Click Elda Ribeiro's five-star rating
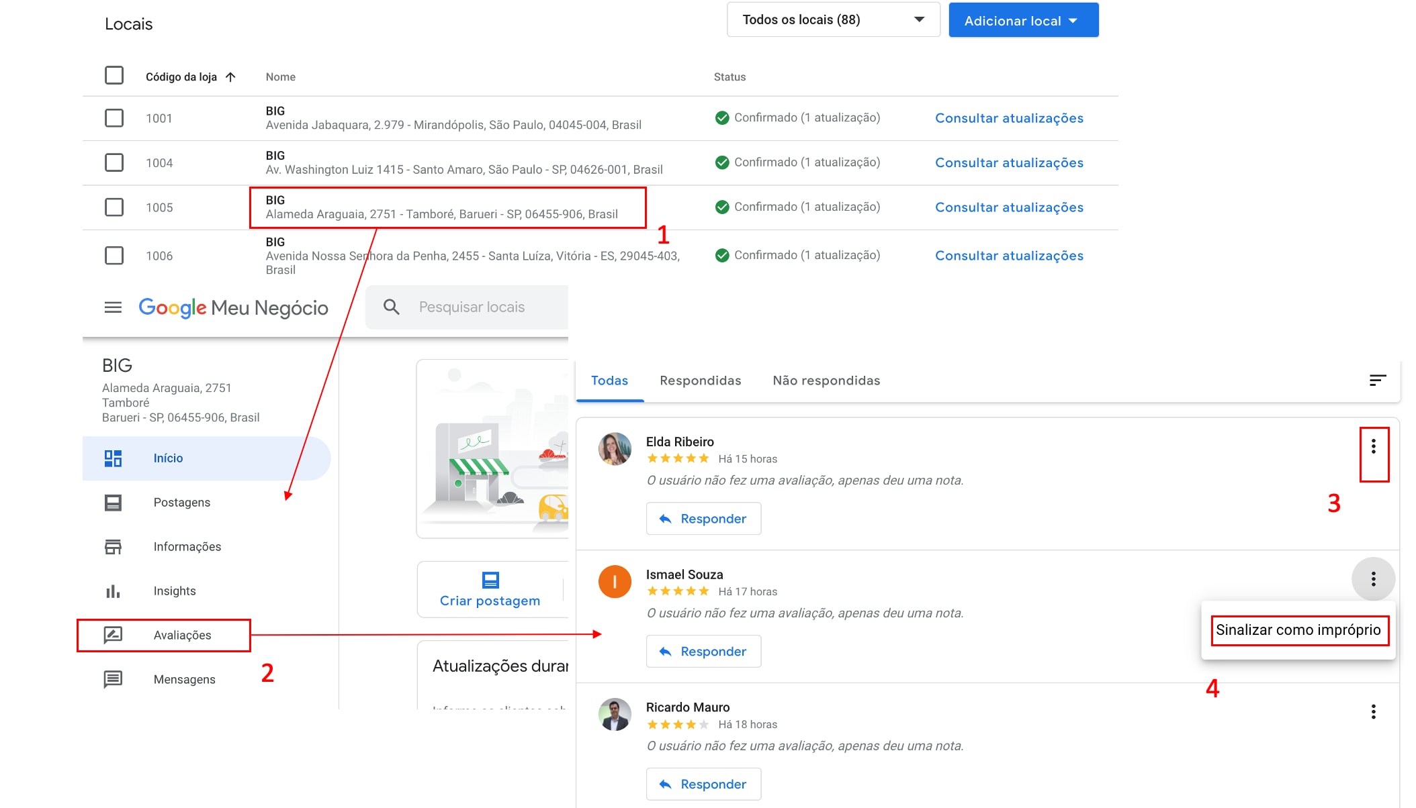The height and width of the screenshot is (808, 1416). [678, 459]
